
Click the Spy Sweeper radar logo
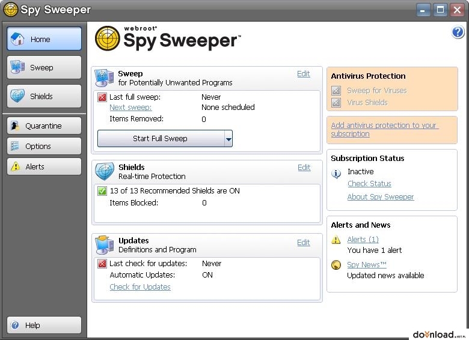(108, 39)
